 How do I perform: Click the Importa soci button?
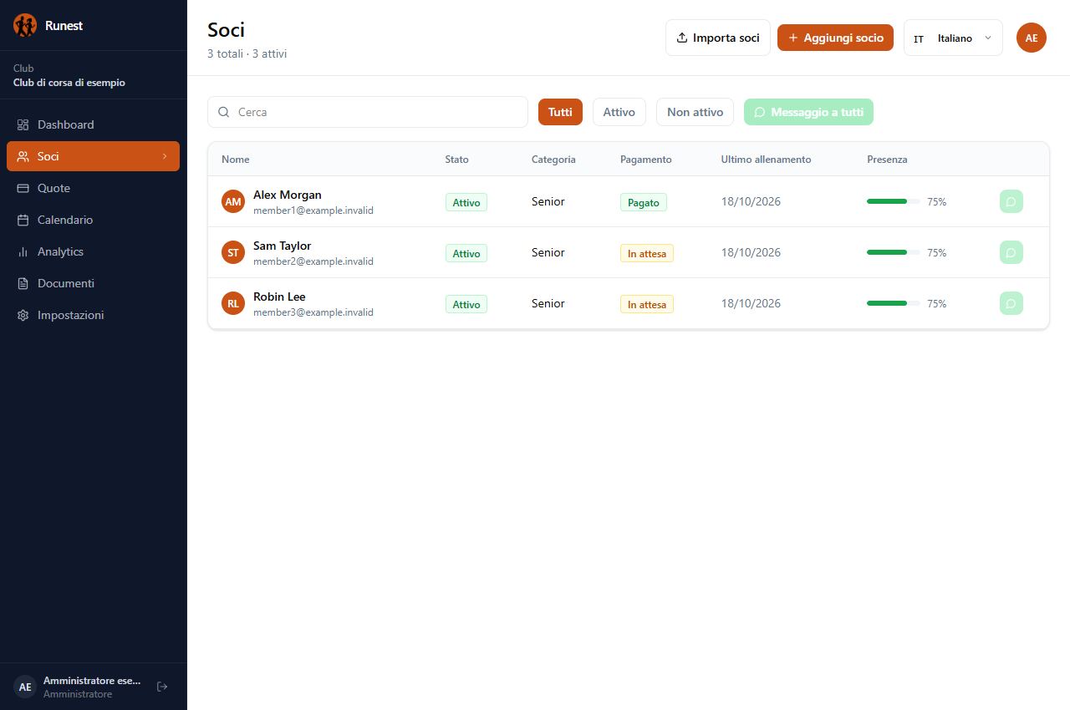tap(718, 38)
